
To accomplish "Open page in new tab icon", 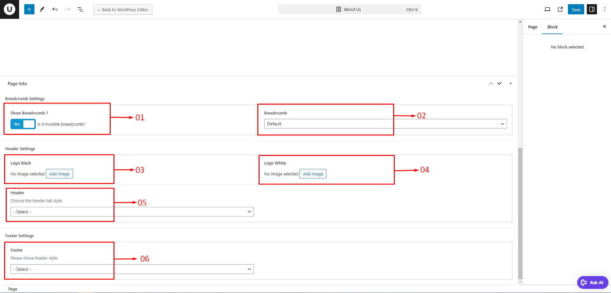I will [560, 9].
